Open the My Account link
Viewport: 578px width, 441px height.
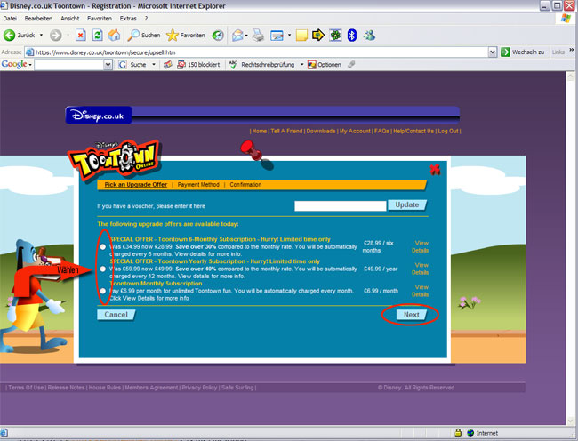(355, 132)
